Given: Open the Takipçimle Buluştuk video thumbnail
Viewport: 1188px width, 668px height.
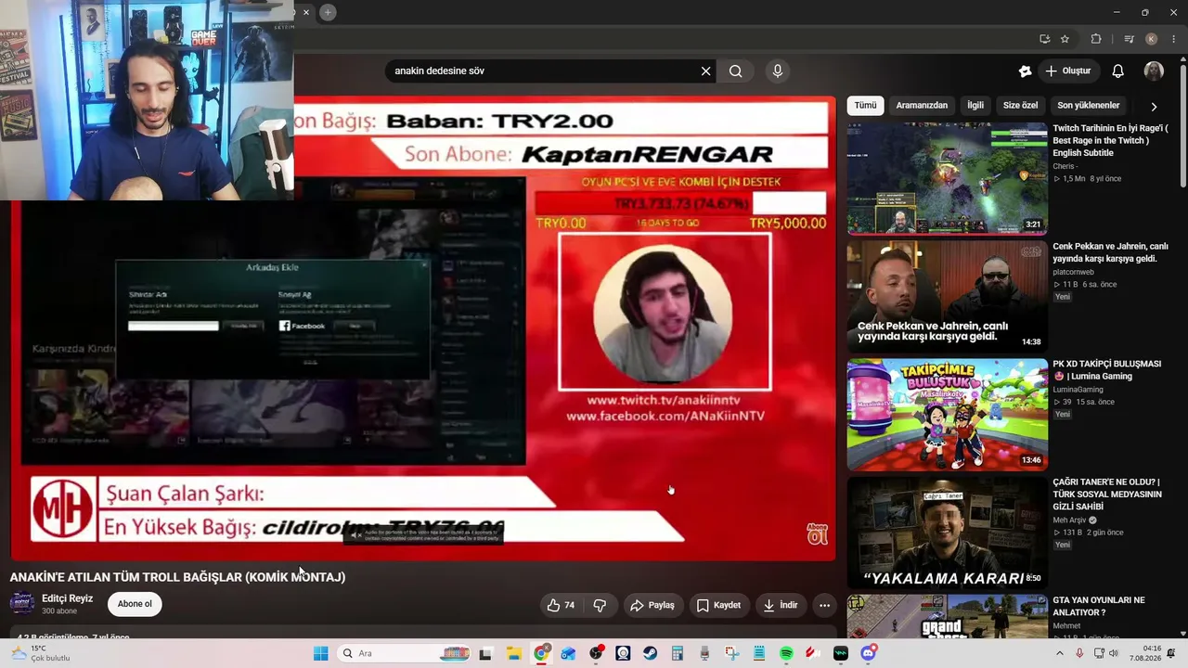Looking at the screenshot, I should coord(947,414).
